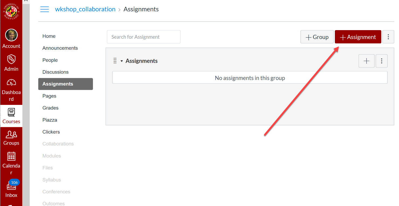Click the red +Assignment button

coord(358,37)
